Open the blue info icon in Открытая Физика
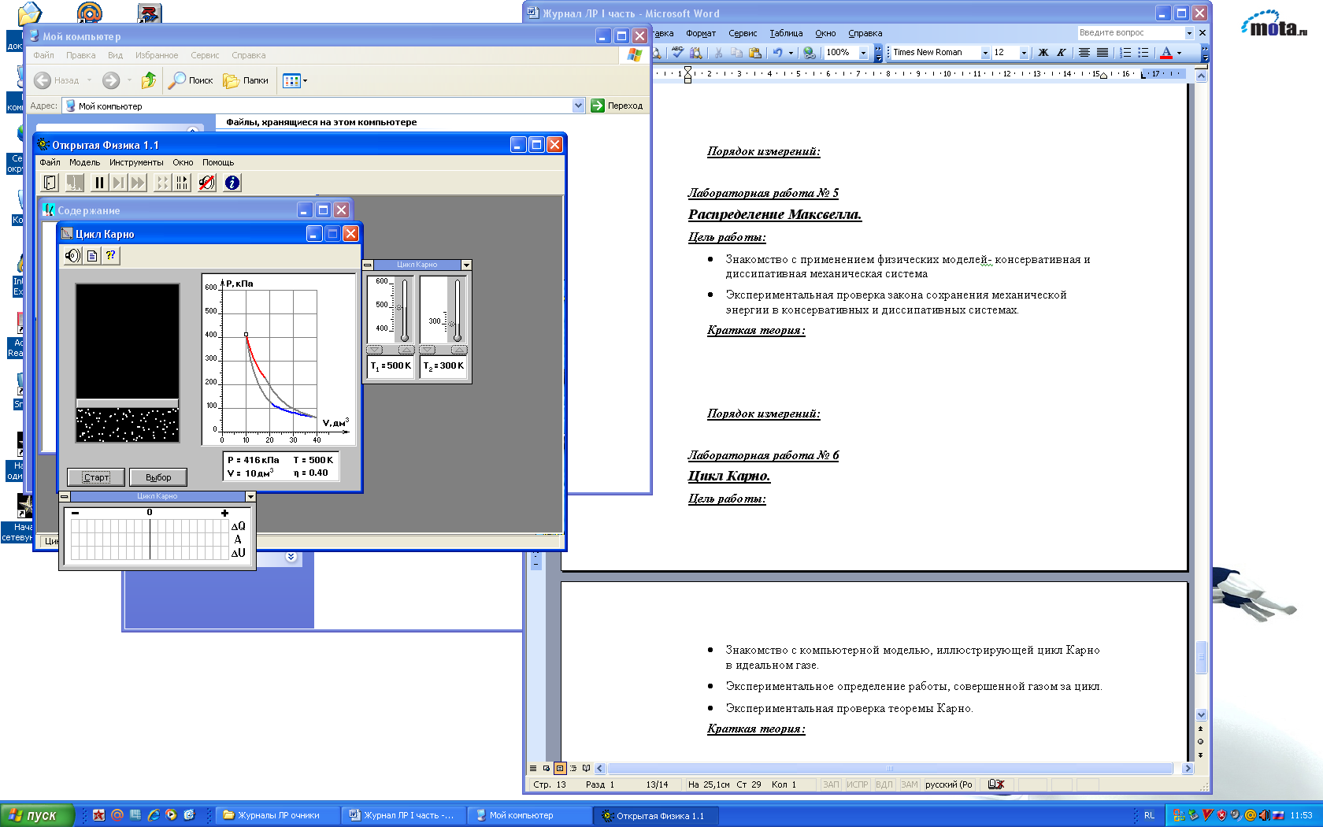The image size is (1323, 827). [232, 183]
